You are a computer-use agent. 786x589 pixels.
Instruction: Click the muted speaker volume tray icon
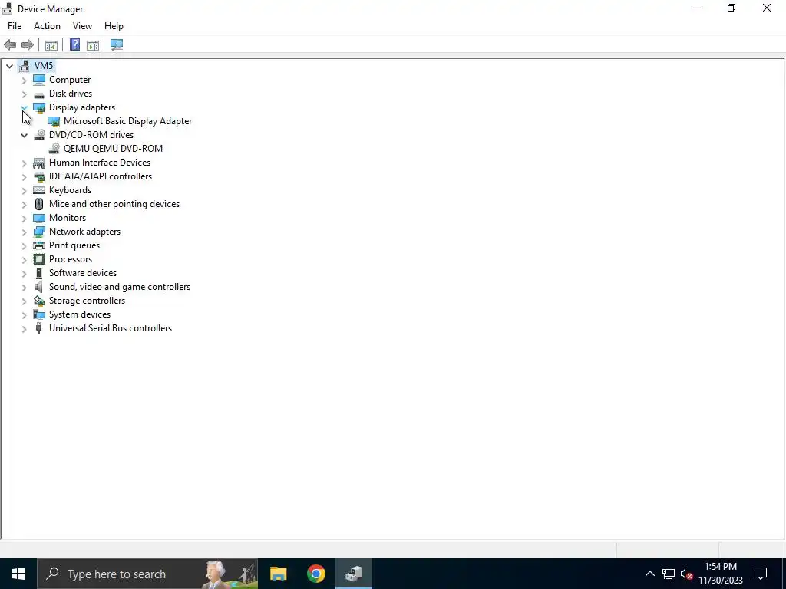pyautogui.click(x=686, y=574)
